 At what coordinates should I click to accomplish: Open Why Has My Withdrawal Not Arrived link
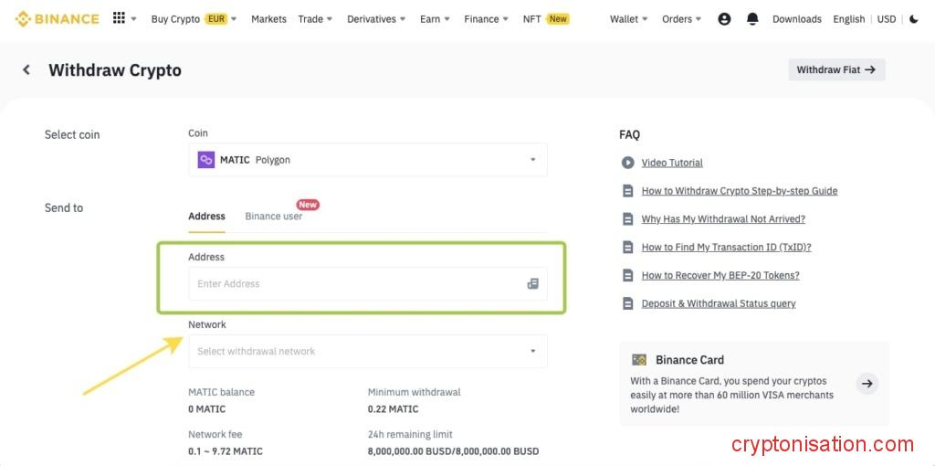point(722,219)
